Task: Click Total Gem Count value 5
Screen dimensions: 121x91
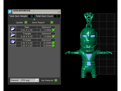Action: 57,16
